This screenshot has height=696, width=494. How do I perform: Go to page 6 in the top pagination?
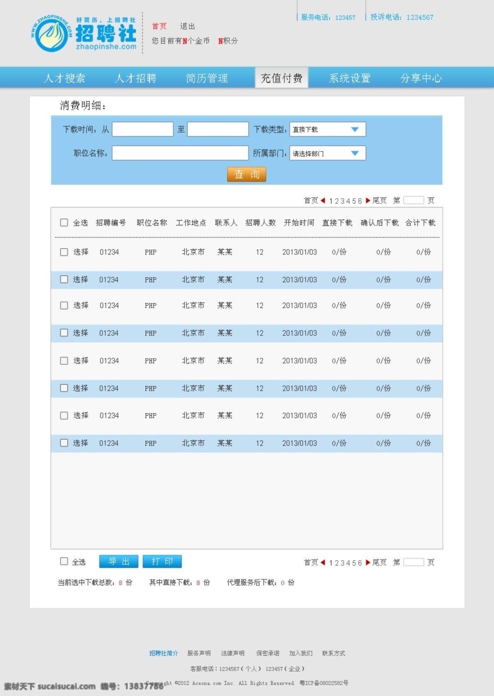pyautogui.click(x=359, y=201)
